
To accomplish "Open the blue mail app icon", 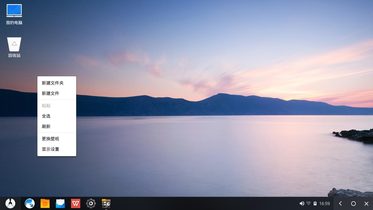I will tap(60, 203).
